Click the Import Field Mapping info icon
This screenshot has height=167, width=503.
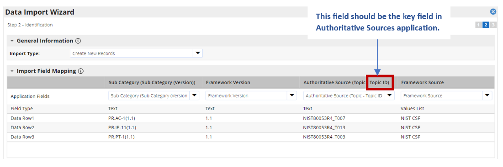tap(81, 71)
